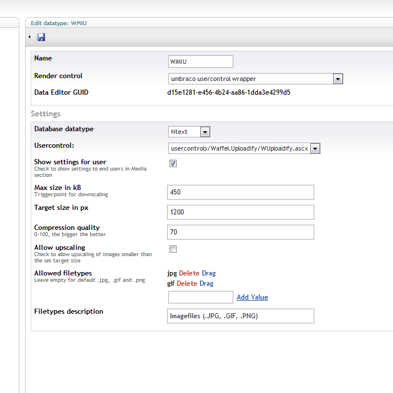Enable the Allow upscaling checkbox
This screenshot has width=393, height=393.
tap(173, 249)
